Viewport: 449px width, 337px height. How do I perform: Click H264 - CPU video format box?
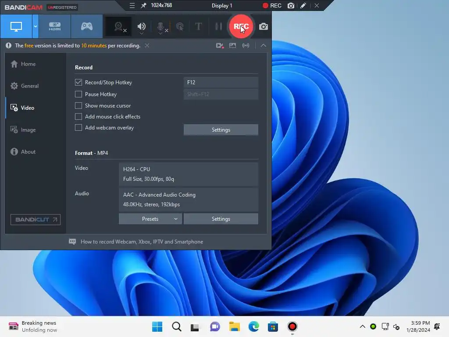[189, 174]
